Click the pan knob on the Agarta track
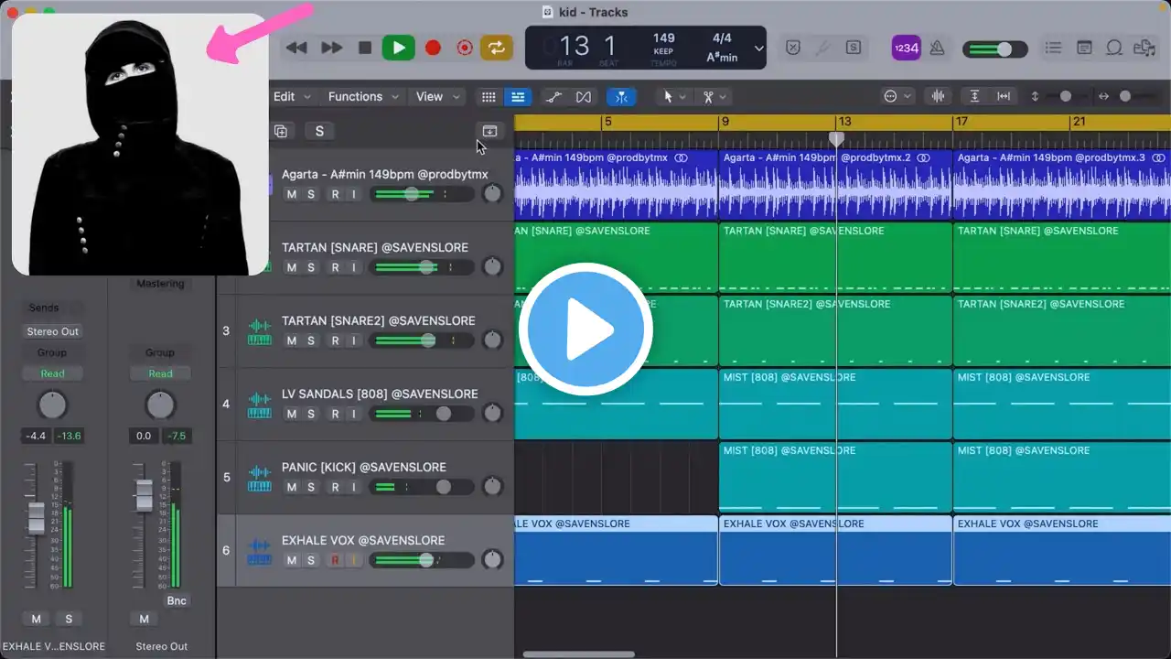The image size is (1171, 659). [x=492, y=194]
